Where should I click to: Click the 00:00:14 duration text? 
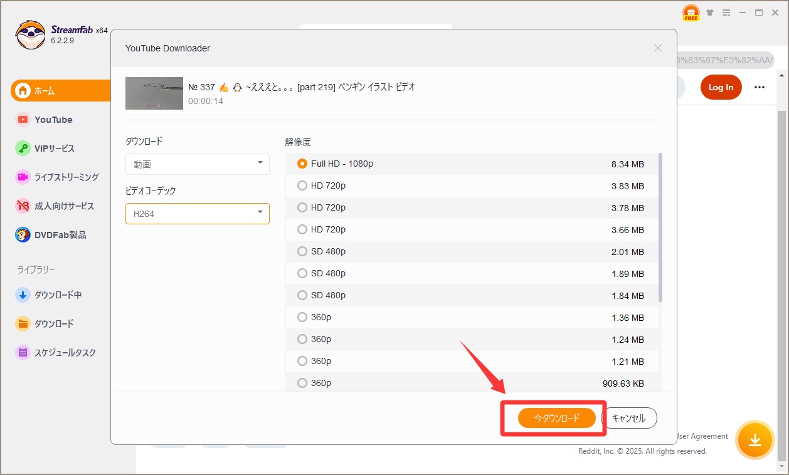[206, 101]
